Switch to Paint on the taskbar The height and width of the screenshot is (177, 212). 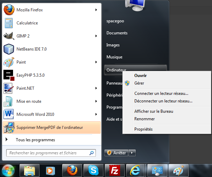click(x=178, y=171)
